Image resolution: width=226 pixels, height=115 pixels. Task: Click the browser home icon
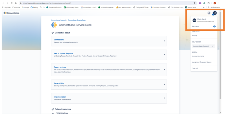pos(16,3)
